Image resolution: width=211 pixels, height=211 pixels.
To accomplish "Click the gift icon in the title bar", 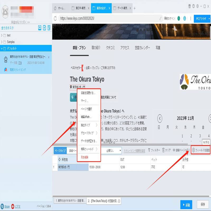I will tap(189, 6).
